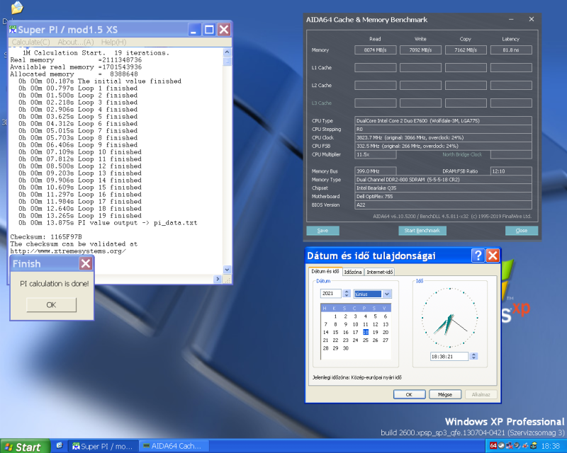Image resolution: width=567 pixels, height=453 pixels.
Task: Click the DRAM:FSB Ratio 12:10 field
Action: tap(511, 171)
